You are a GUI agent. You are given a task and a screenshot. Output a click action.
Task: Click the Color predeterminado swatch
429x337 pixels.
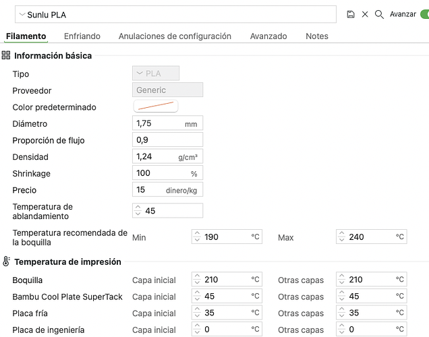click(x=156, y=106)
